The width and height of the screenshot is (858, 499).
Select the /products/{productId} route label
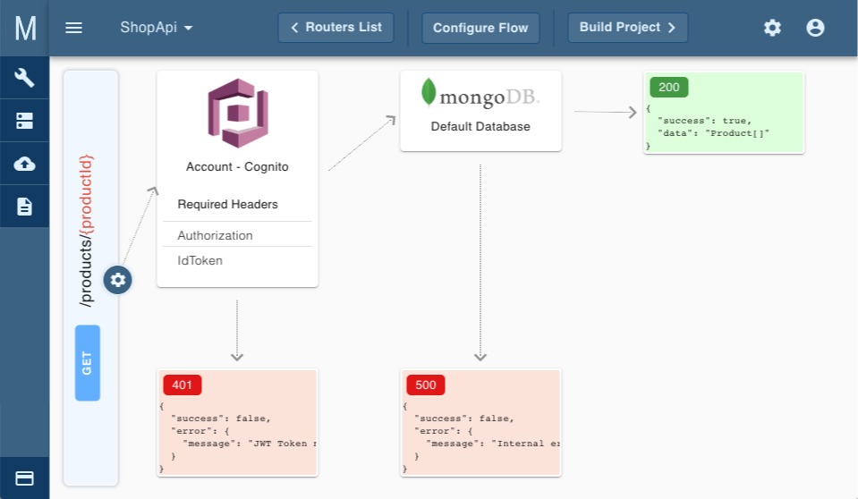tap(87, 231)
